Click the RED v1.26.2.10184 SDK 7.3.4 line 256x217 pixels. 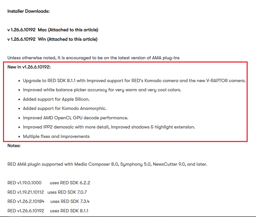click(x=48, y=202)
